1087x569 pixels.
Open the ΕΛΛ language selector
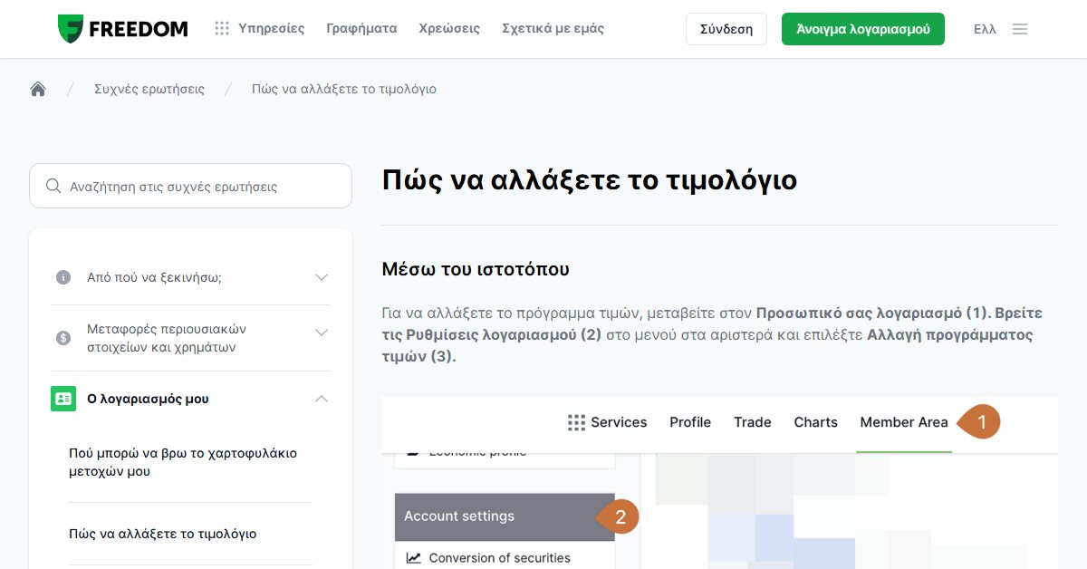[x=985, y=29]
